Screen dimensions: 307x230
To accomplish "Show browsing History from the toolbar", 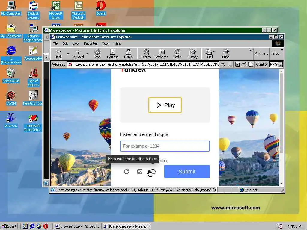I will point(192,54).
